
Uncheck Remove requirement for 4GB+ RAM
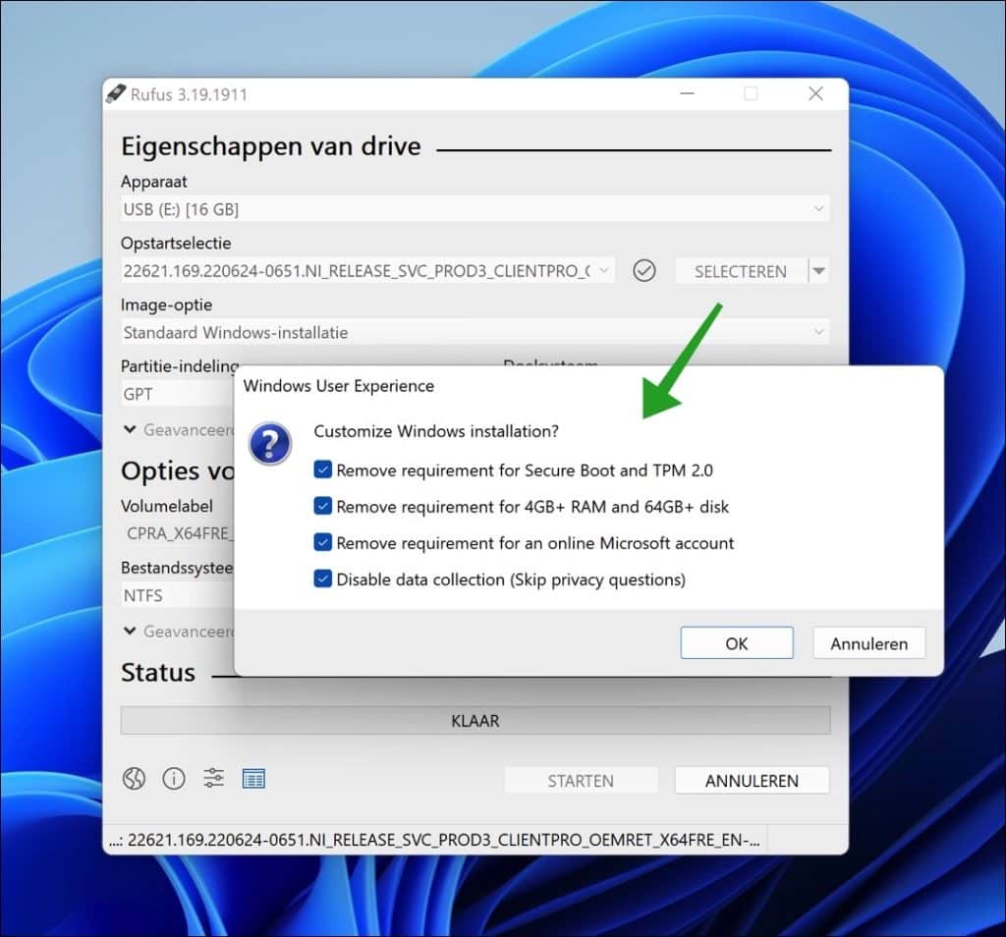(323, 506)
